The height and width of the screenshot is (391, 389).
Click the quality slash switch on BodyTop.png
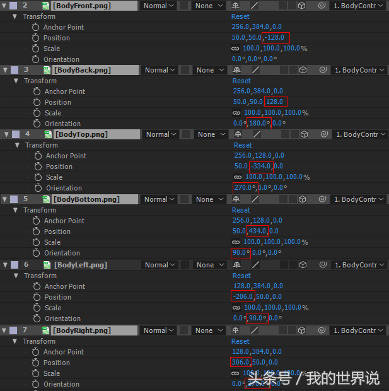(256, 134)
